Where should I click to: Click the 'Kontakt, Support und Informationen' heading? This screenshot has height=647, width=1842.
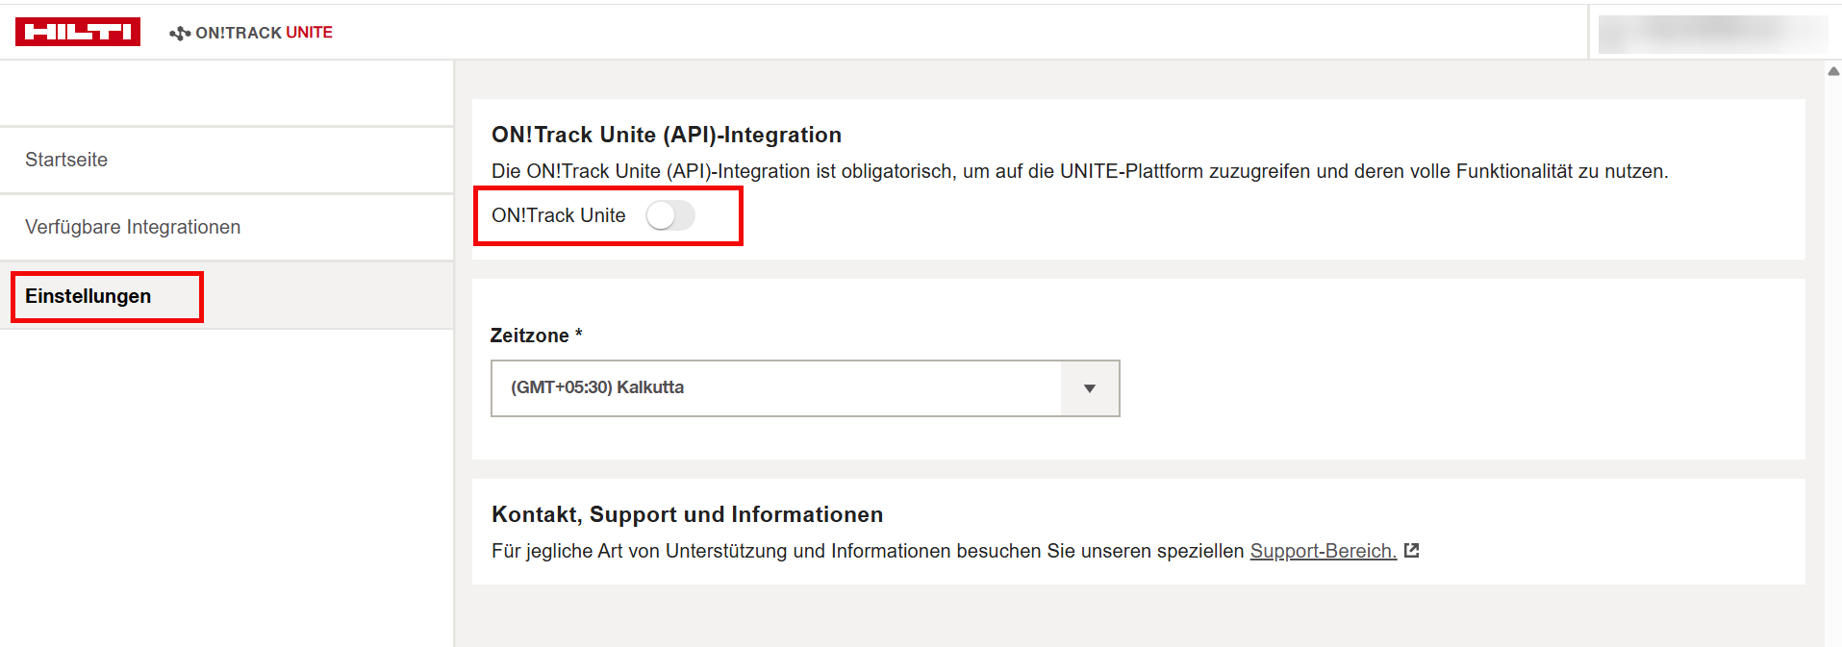tap(687, 514)
